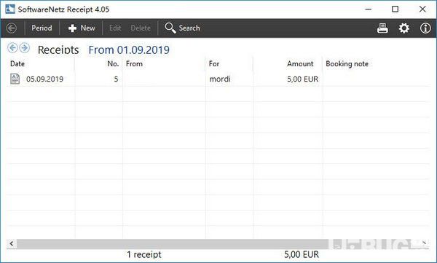Click the Edit toolbar button
The height and width of the screenshot is (263, 437).
tap(115, 28)
